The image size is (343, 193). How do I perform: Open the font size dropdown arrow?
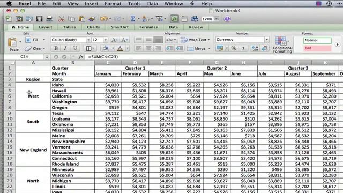point(106,40)
